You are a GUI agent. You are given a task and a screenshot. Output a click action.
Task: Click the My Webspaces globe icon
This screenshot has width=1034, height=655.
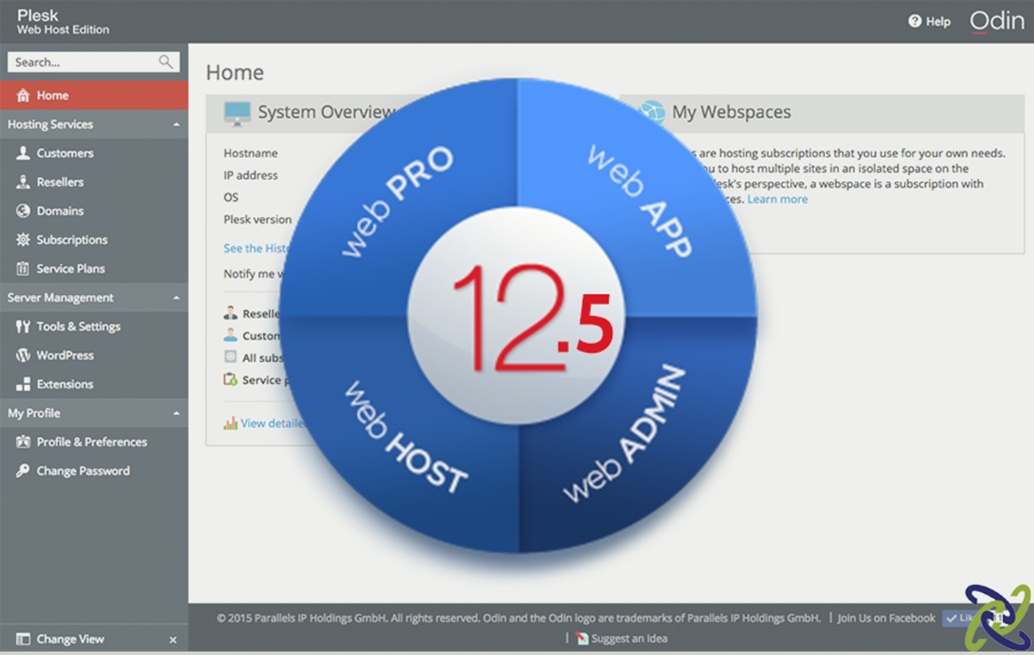pos(651,112)
